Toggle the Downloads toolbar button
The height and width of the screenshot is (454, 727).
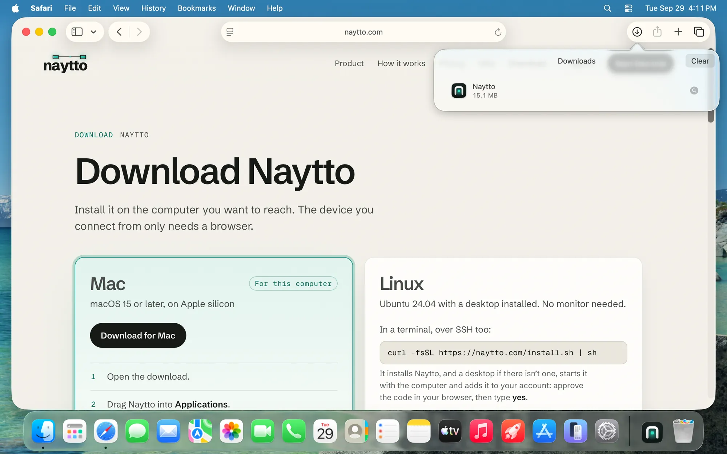point(637,32)
